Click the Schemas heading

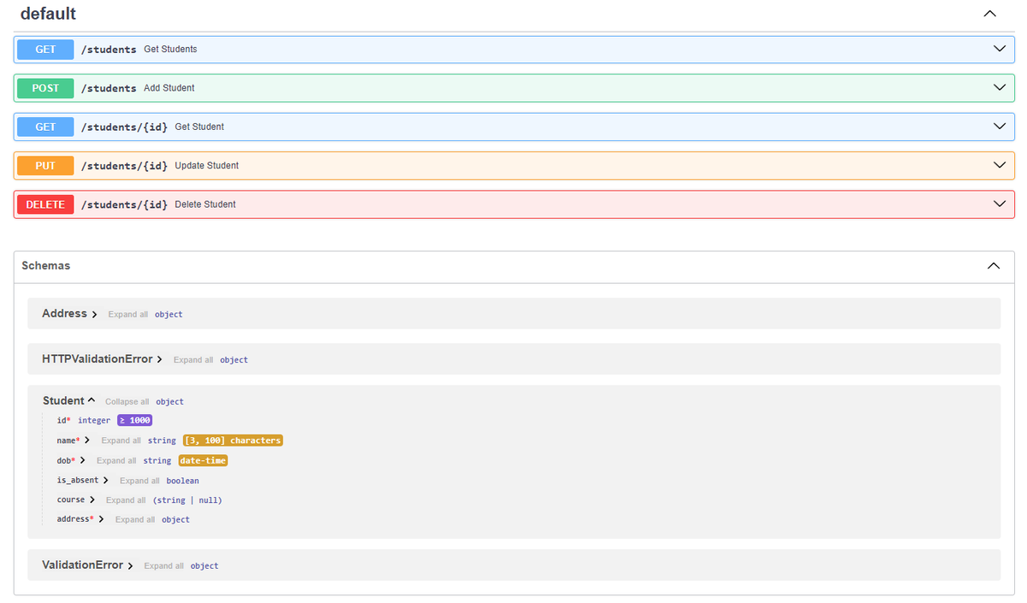coord(46,266)
